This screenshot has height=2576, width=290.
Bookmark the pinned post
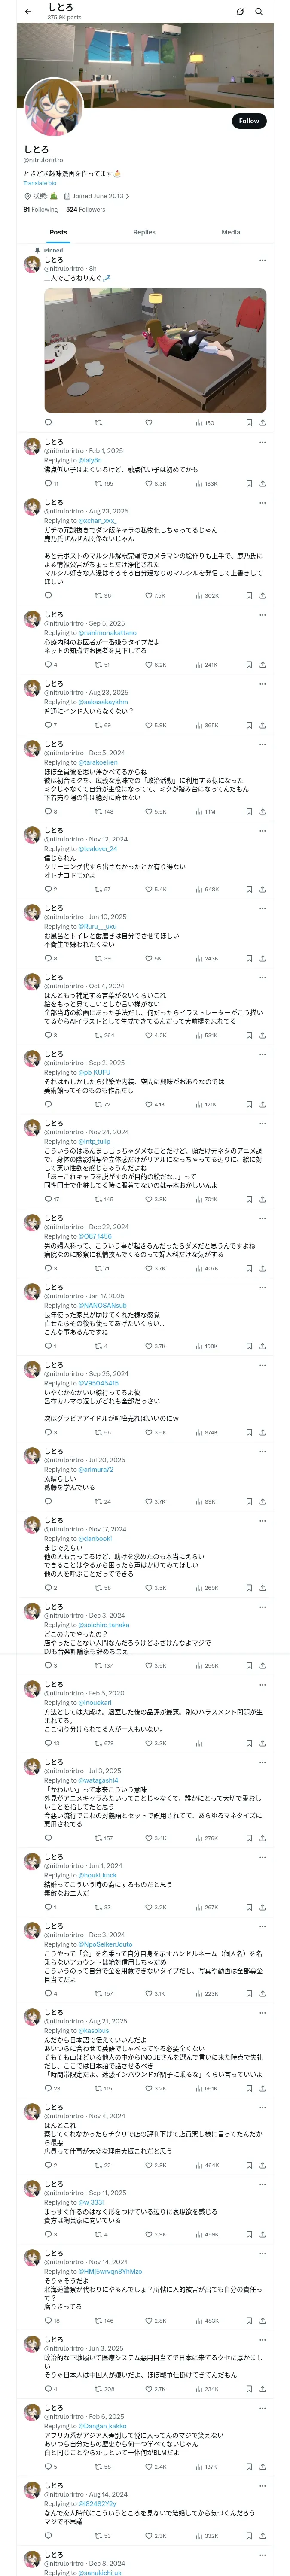coord(248,422)
